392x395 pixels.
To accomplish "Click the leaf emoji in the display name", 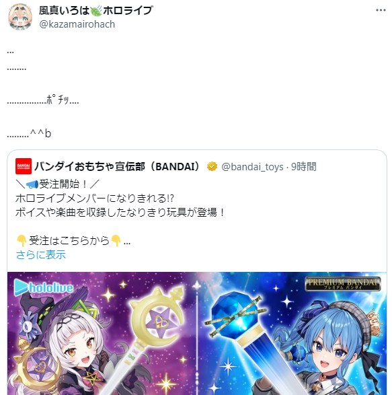I will [96, 11].
